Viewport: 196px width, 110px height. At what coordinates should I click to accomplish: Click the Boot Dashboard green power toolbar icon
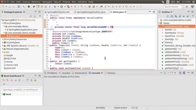29,7
